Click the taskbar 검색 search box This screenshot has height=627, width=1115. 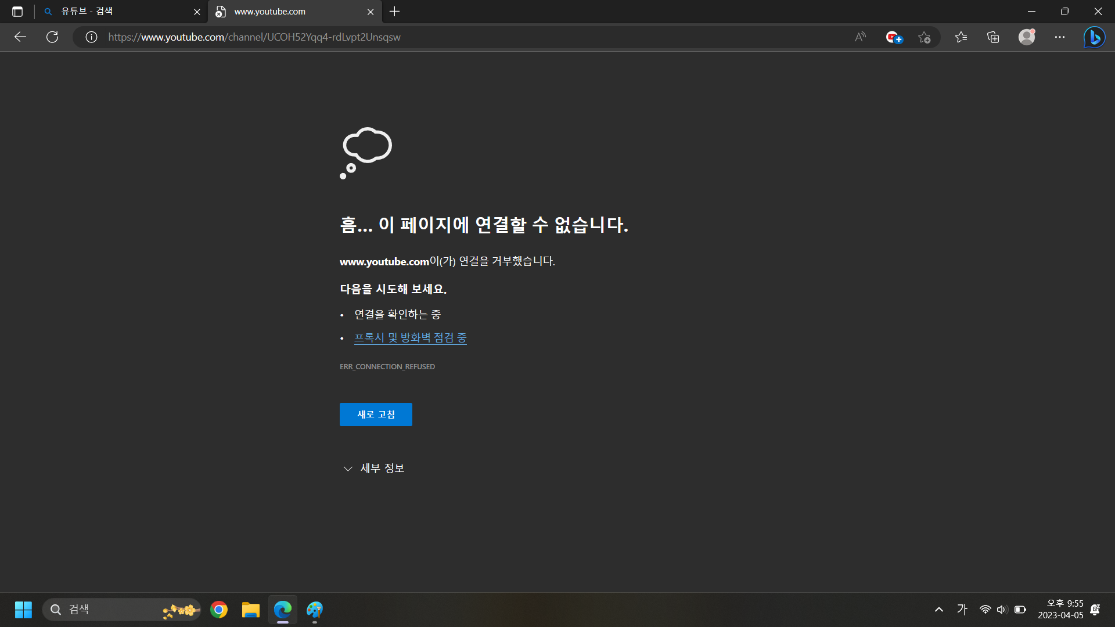(x=121, y=610)
